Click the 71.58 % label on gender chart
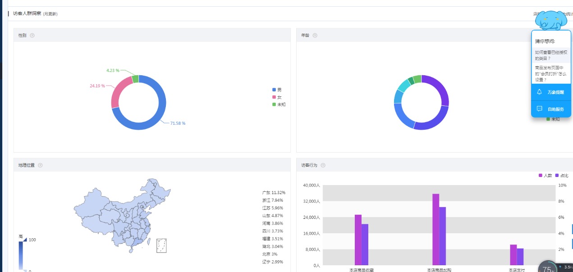 pyautogui.click(x=178, y=123)
